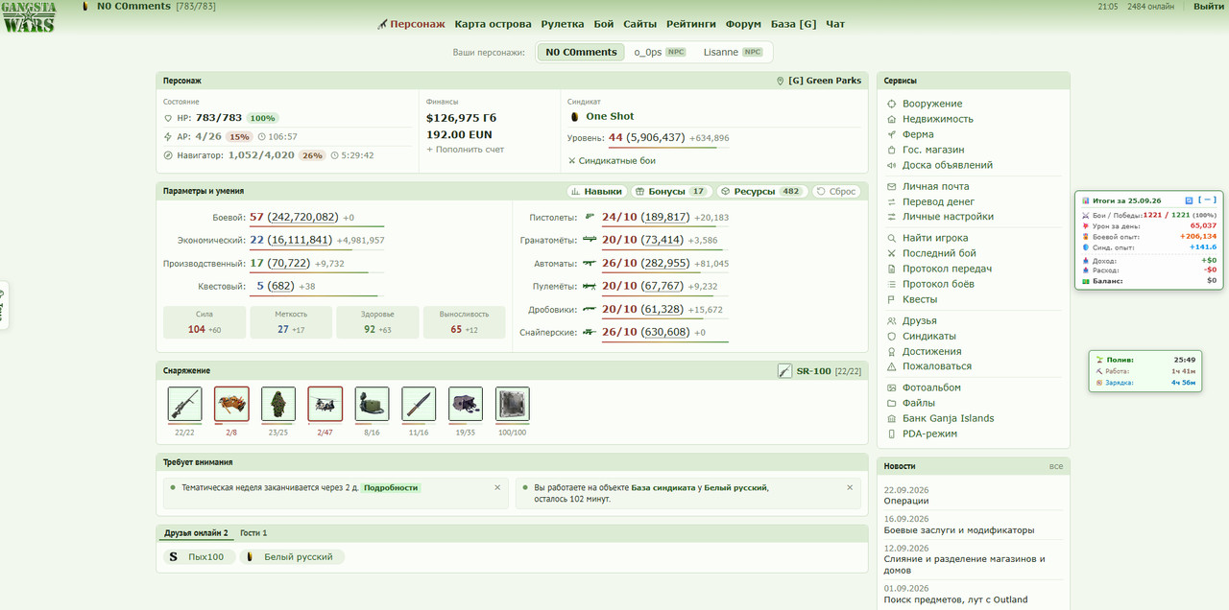Open the ghillie suit equipment item

tap(278, 405)
